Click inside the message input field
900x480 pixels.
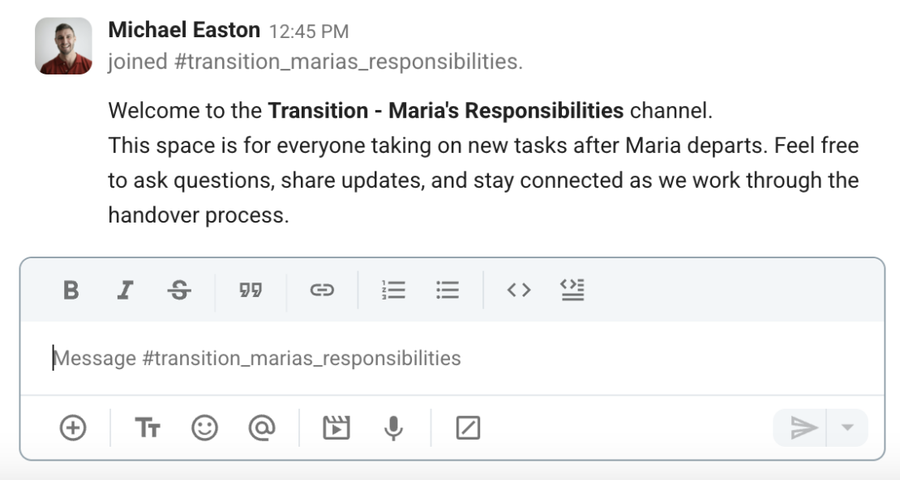324,358
